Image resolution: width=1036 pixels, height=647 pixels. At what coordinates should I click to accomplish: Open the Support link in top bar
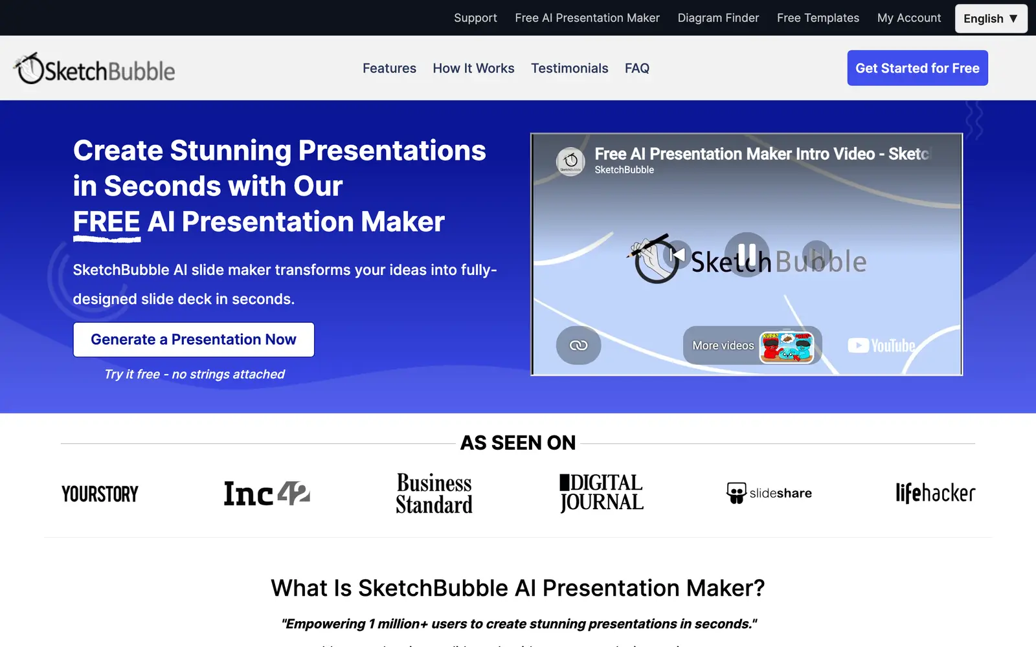pos(475,18)
